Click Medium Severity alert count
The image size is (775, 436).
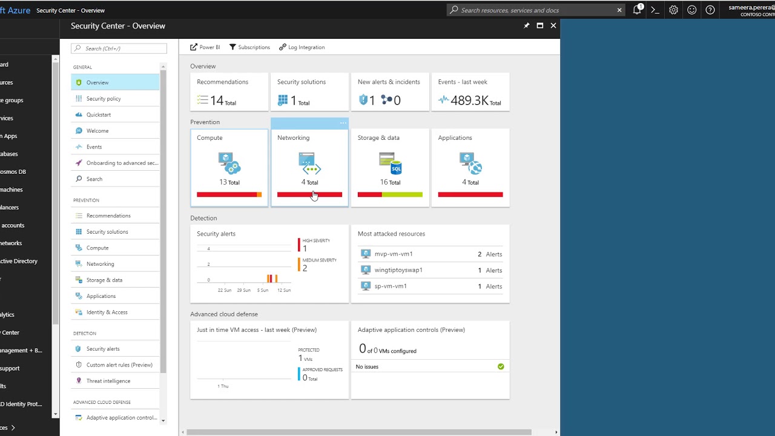click(x=305, y=268)
